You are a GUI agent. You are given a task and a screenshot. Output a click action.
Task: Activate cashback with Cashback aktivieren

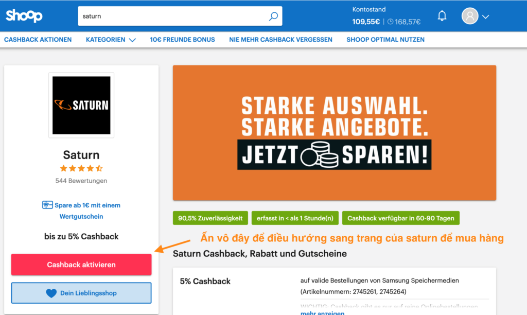click(81, 265)
